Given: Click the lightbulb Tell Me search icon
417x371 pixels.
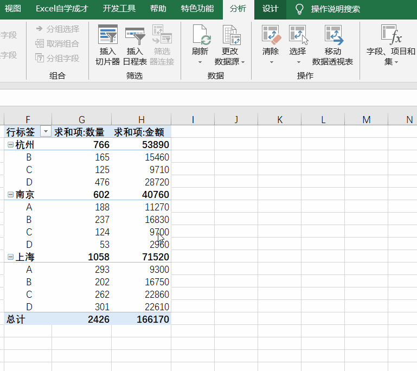Looking at the screenshot, I should [x=299, y=9].
